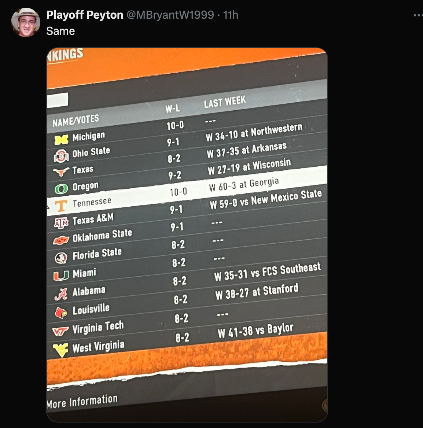Image resolution: width=423 pixels, height=428 pixels.
Task: Open the rankings photo attachment
Action: (187, 235)
